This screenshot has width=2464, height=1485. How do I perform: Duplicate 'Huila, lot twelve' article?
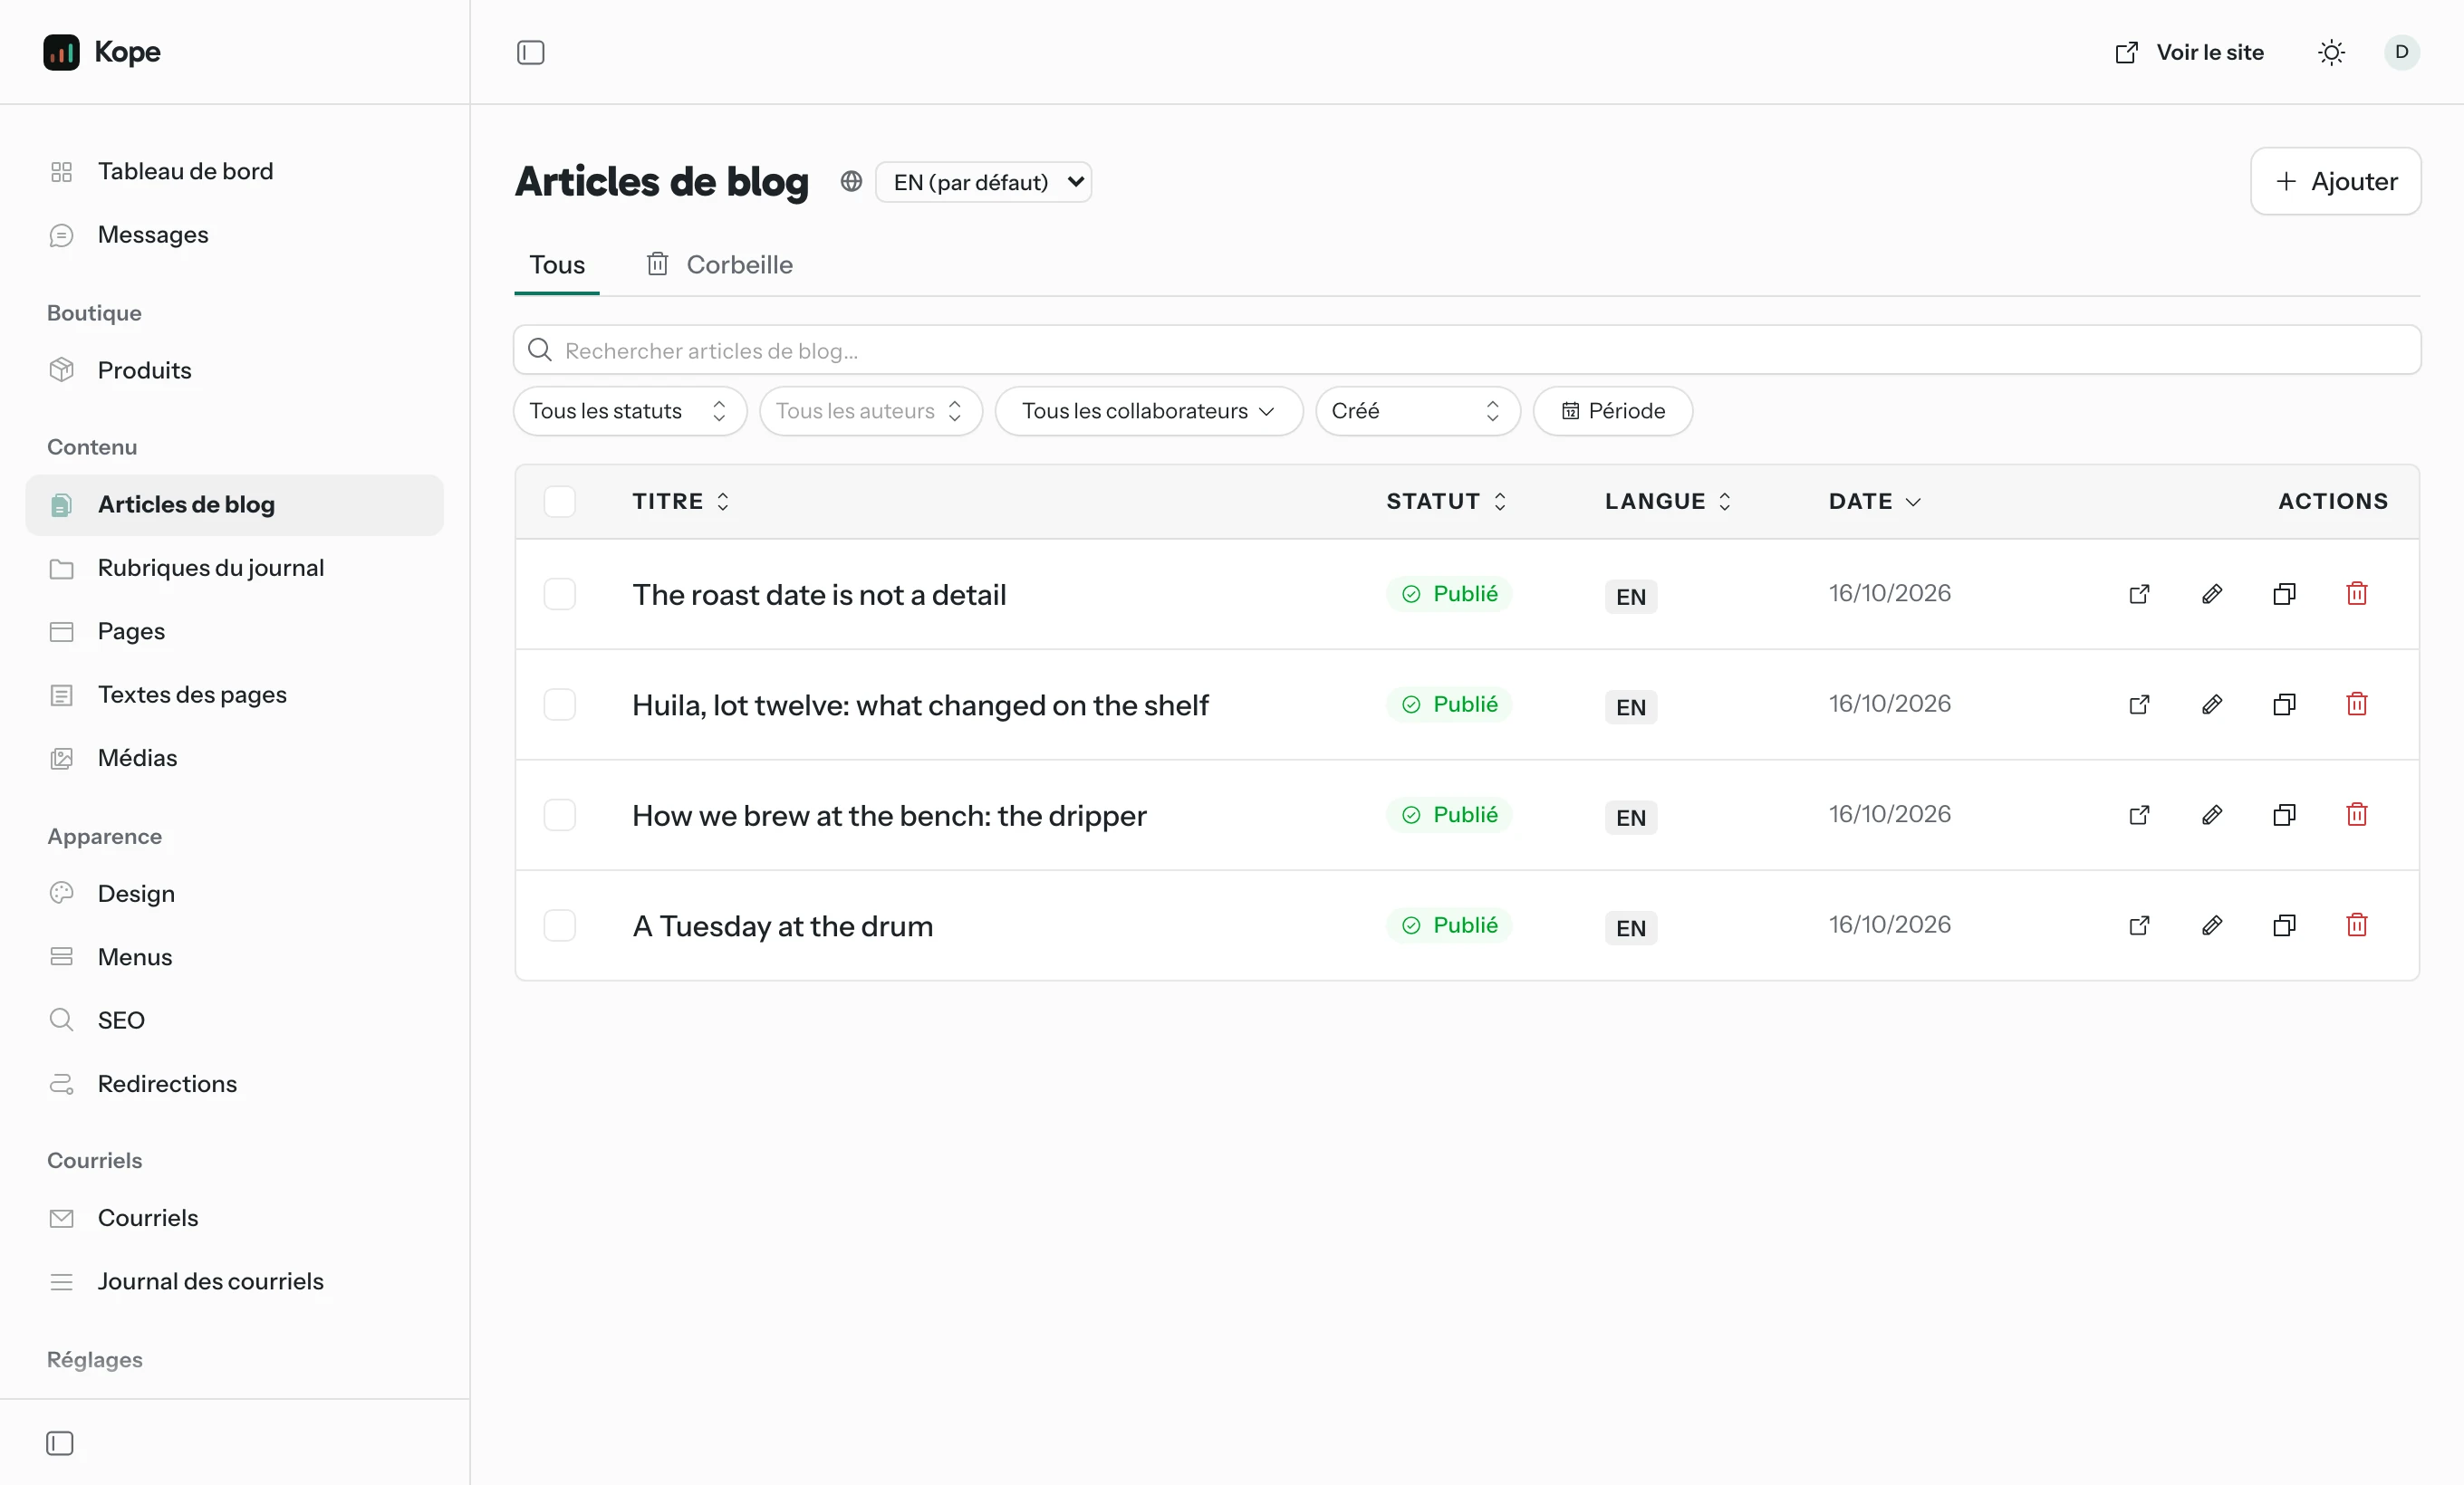pyautogui.click(x=2284, y=704)
